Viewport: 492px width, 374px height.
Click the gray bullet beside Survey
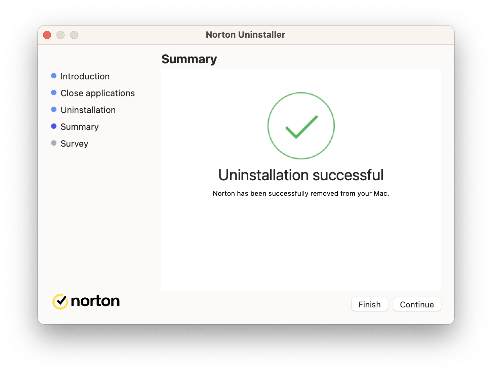(54, 143)
